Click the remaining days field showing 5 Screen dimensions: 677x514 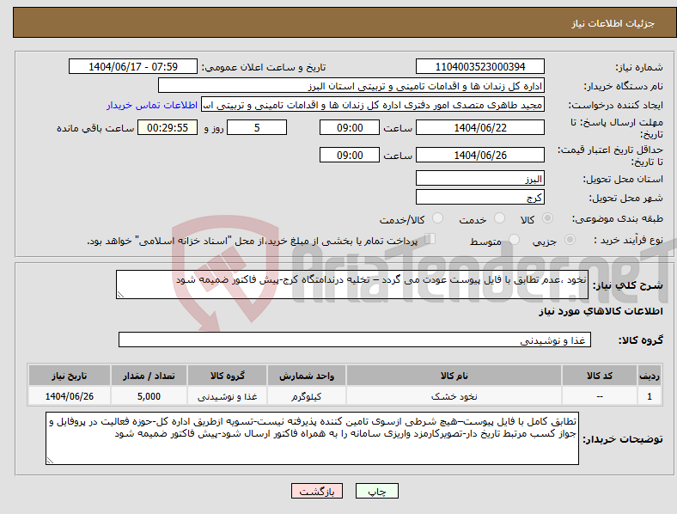(x=257, y=128)
